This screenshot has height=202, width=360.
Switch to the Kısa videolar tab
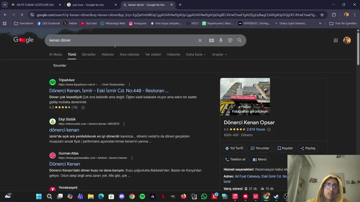pos(130,54)
